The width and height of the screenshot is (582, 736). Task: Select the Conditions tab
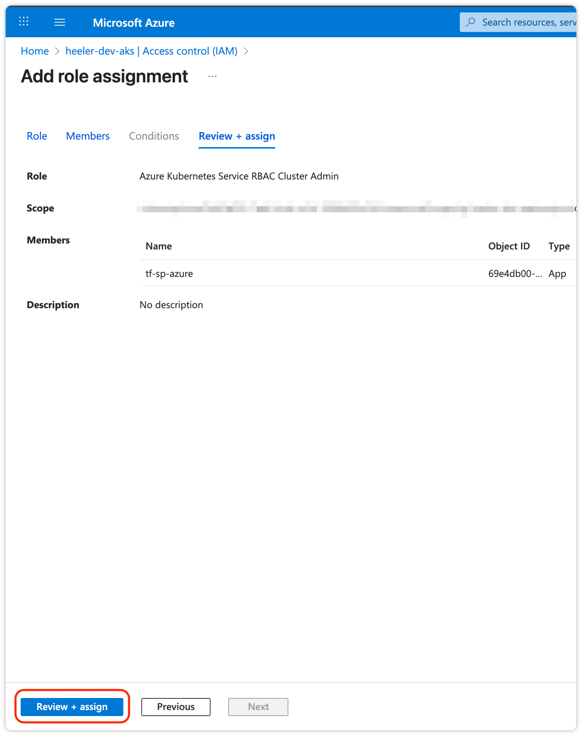tap(154, 136)
